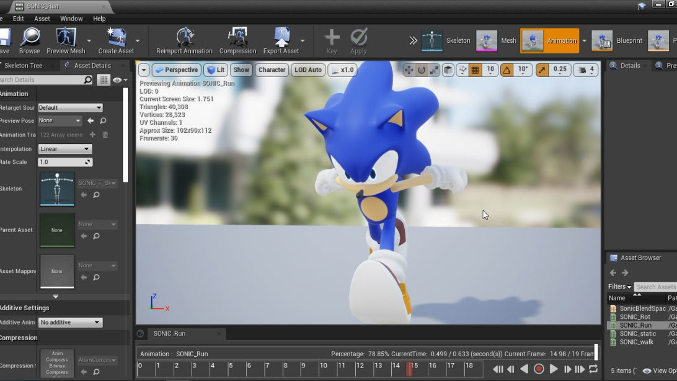The width and height of the screenshot is (677, 381).
Task: Open the Create Asset dropdown arrow
Action: [137, 41]
